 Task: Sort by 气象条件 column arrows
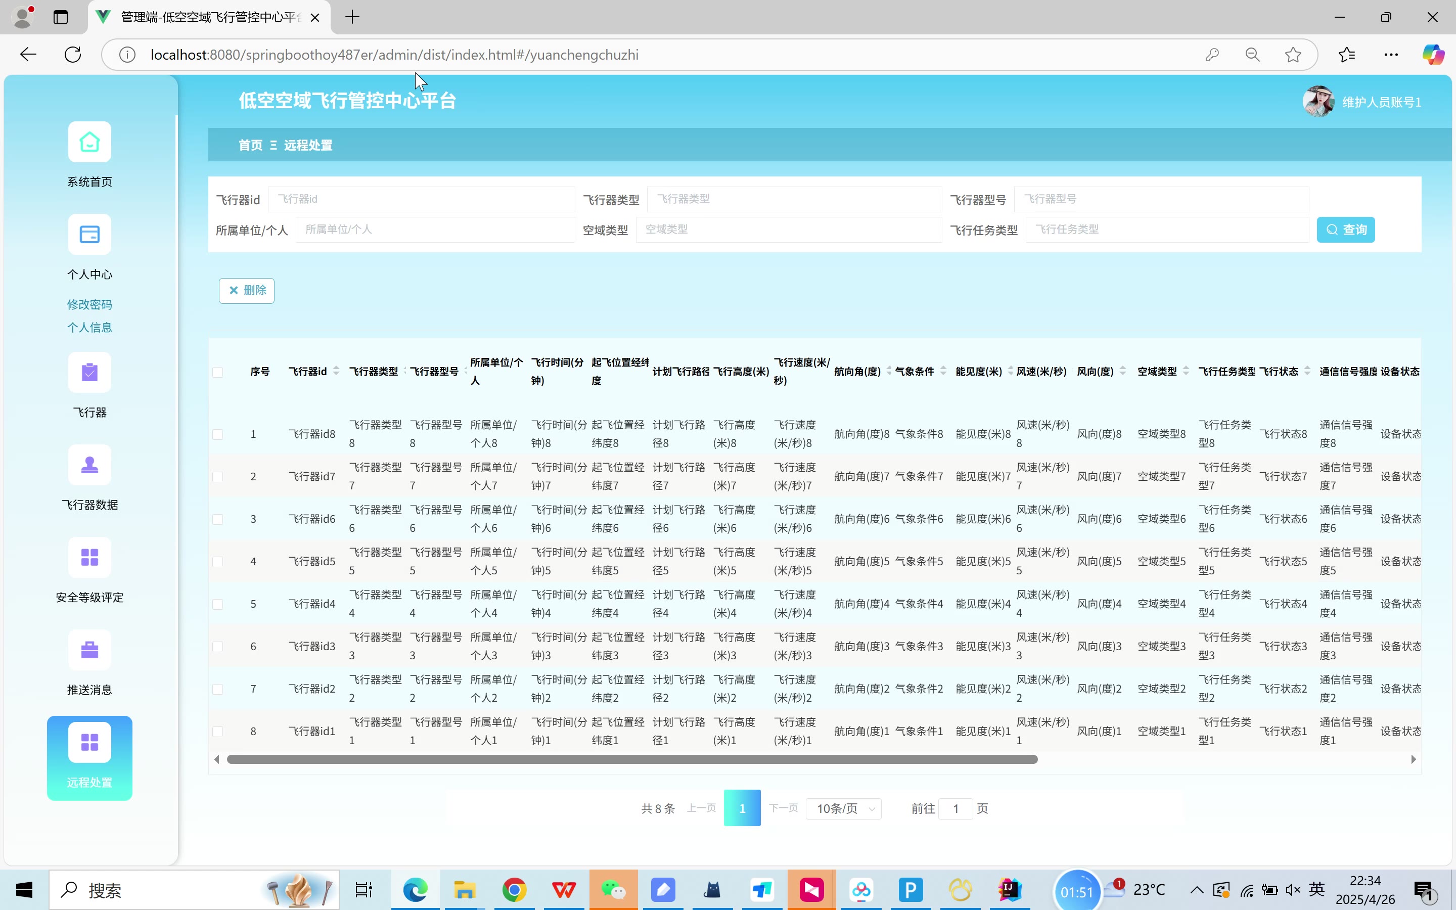[x=943, y=372]
